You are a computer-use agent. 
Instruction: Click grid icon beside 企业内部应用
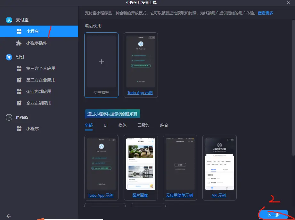pos(19,91)
